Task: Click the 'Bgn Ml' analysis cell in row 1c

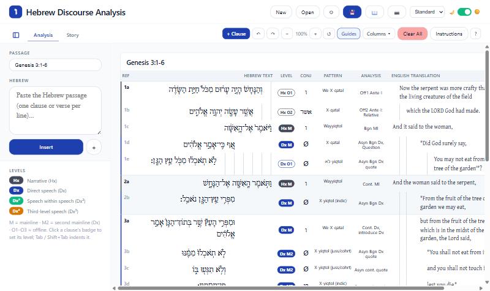Action: click(x=371, y=129)
